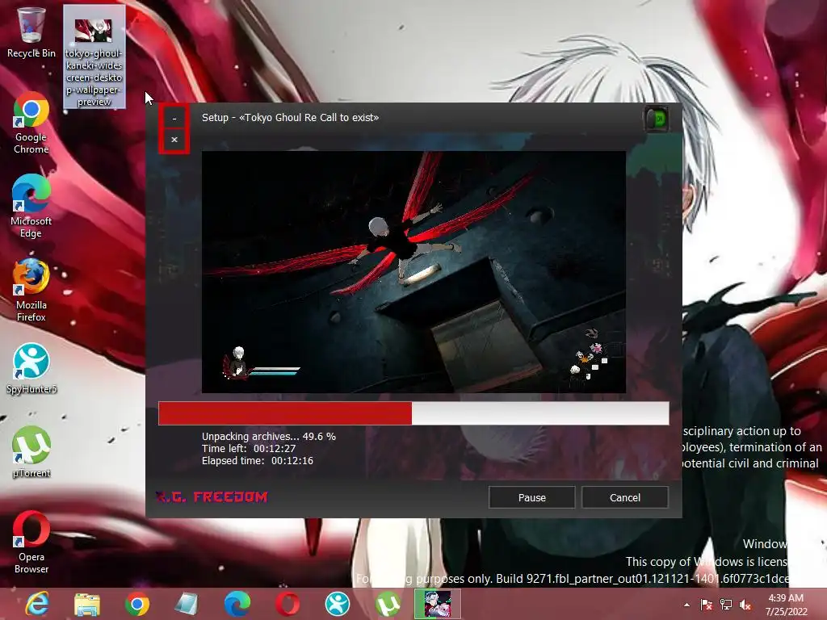Minimize the setup window with dash button
This screenshot has width=827, height=620.
pos(174,118)
